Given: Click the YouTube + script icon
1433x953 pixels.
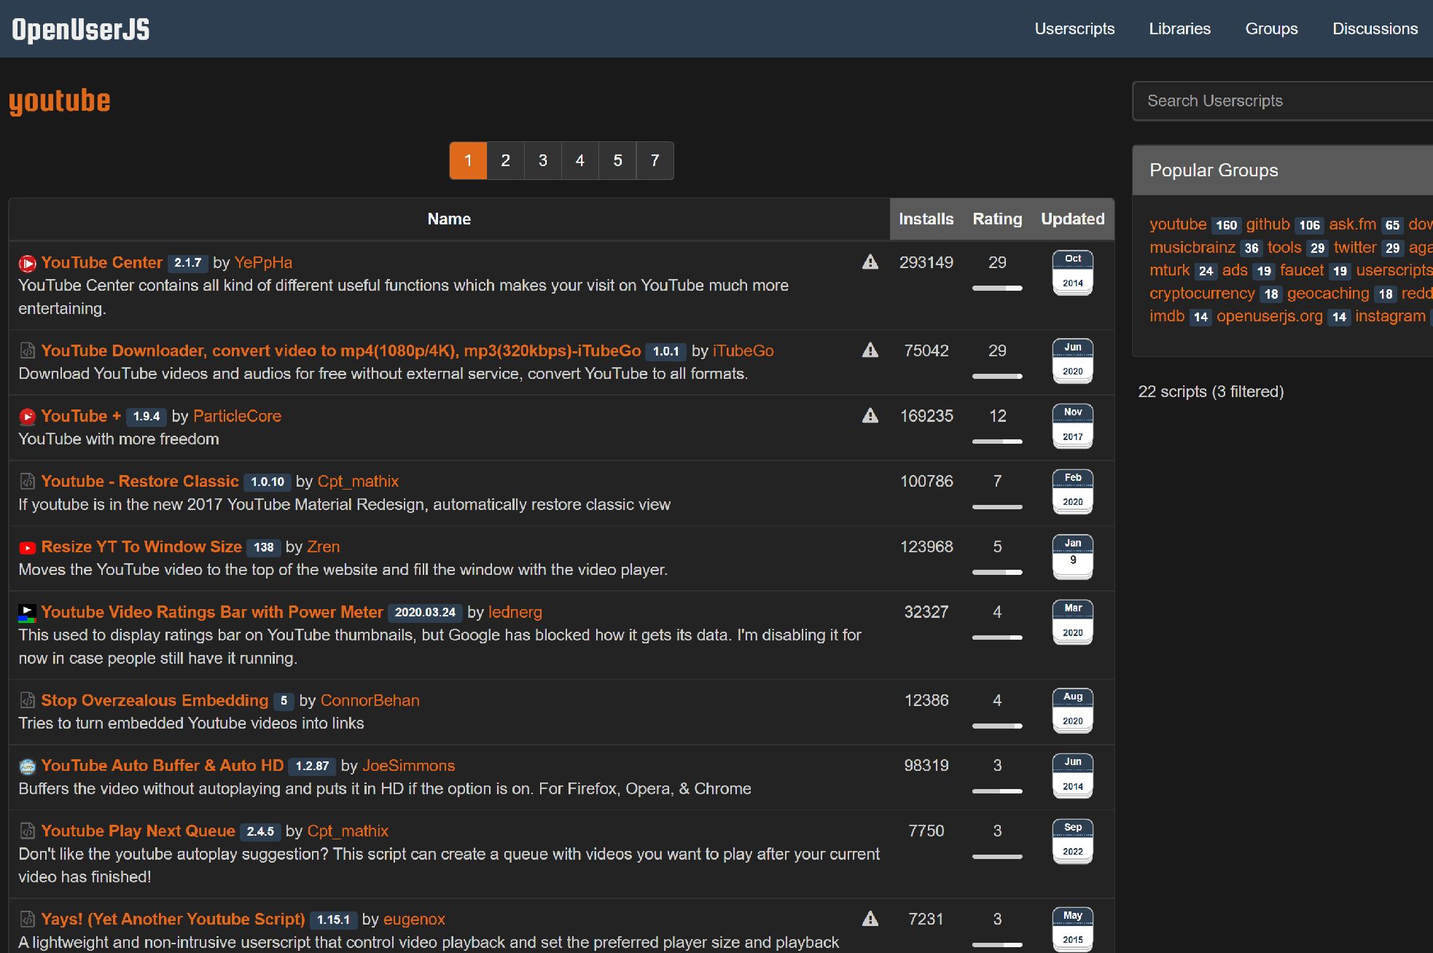Looking at the screenshot, I should click(x=27, y=417).
